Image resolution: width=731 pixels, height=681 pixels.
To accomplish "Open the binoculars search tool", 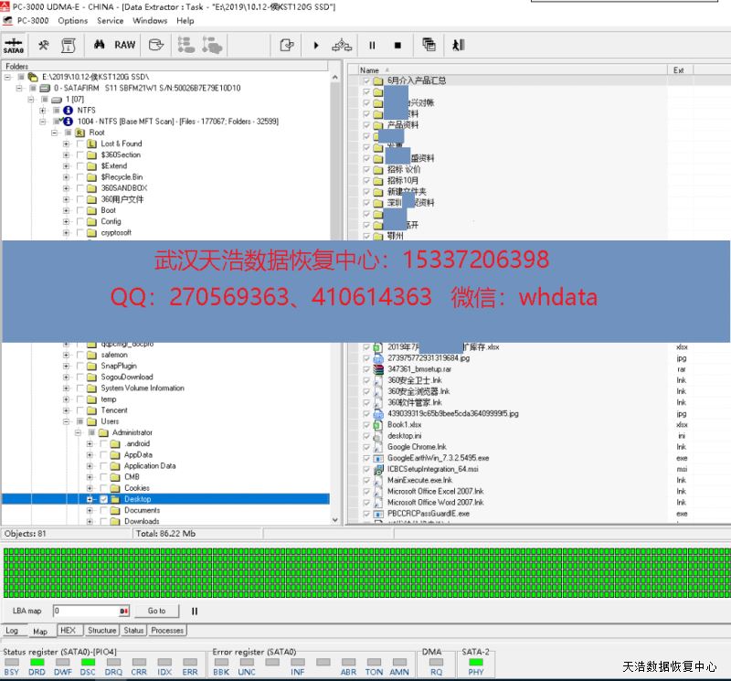I will [98, 45].
